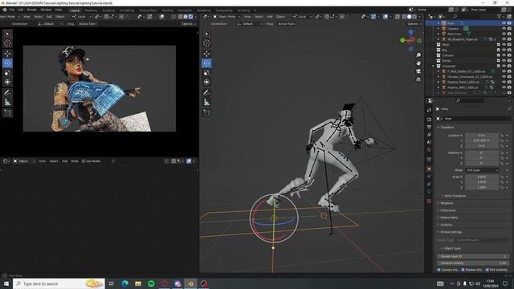
Task: Click the zoom magnifier navigation icon
Action: 418,55
